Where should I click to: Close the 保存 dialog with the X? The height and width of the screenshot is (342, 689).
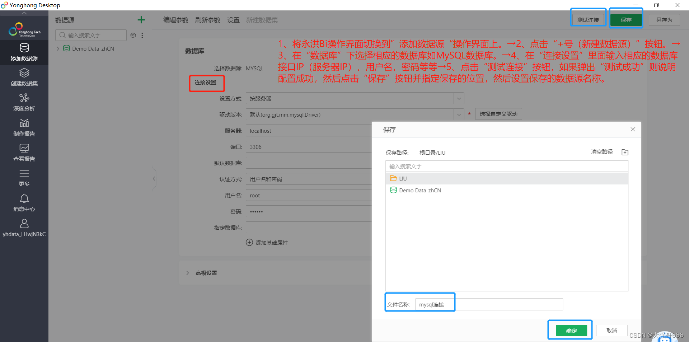[x=633, y=130]
